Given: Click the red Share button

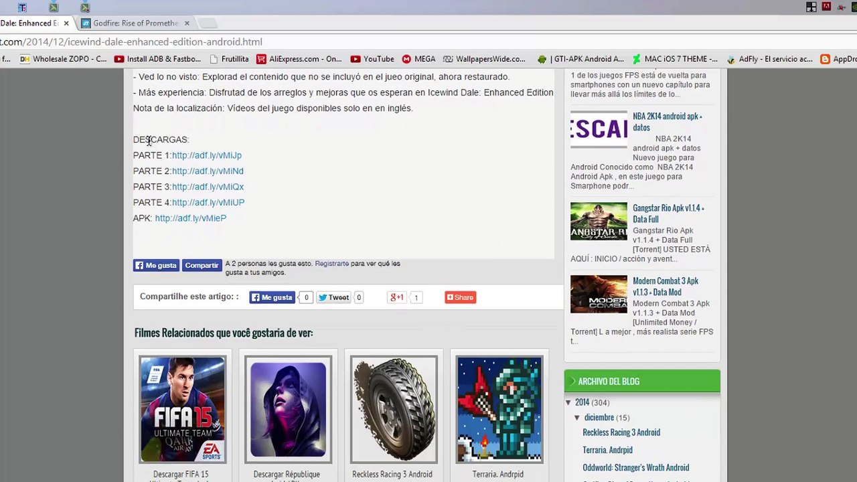Looking at the screenshot, I should tap(461, 297).
